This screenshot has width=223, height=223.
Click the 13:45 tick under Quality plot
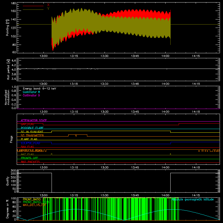point(135,195)
